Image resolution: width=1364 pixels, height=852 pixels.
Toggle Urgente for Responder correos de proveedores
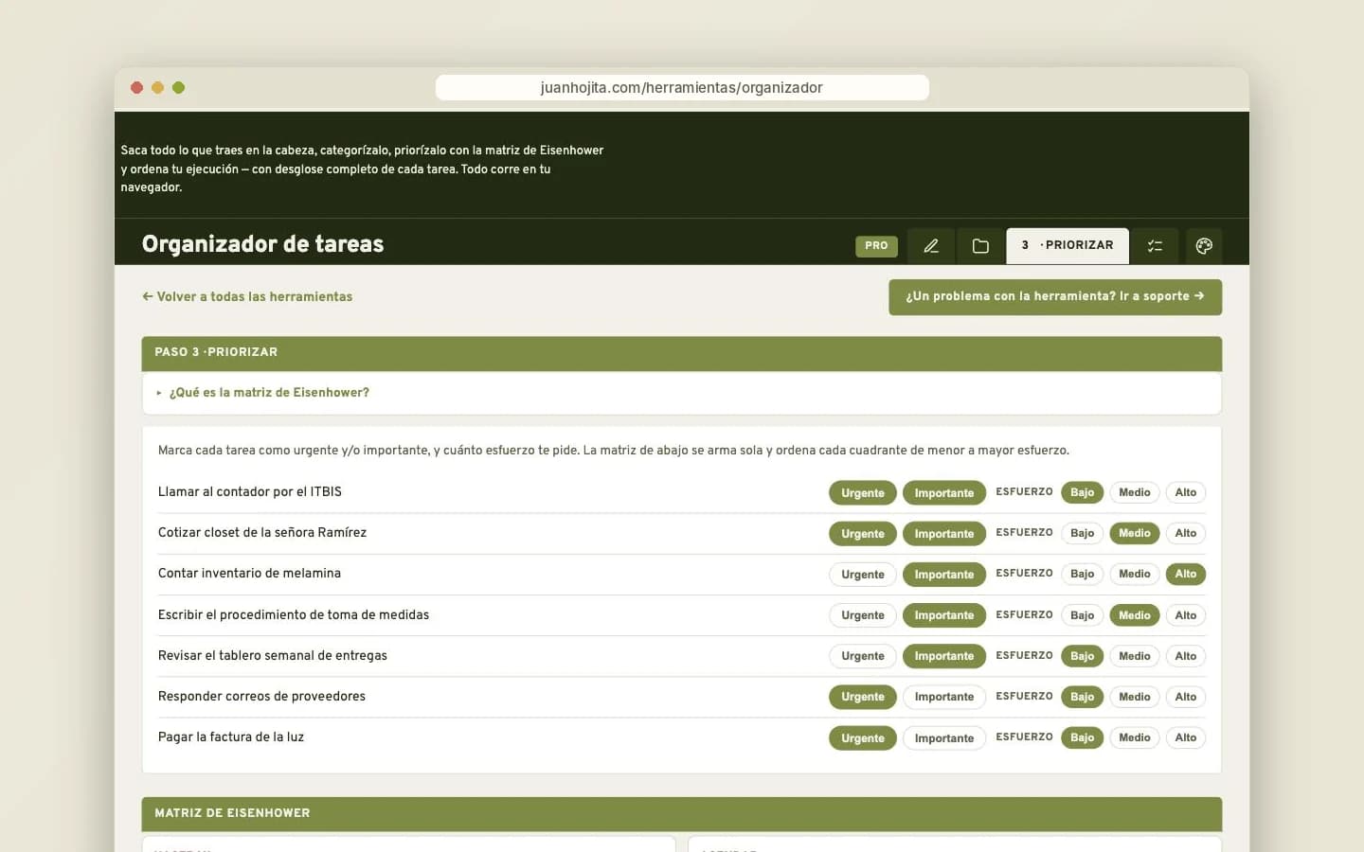pyautogui.click(x=863, y=697)
